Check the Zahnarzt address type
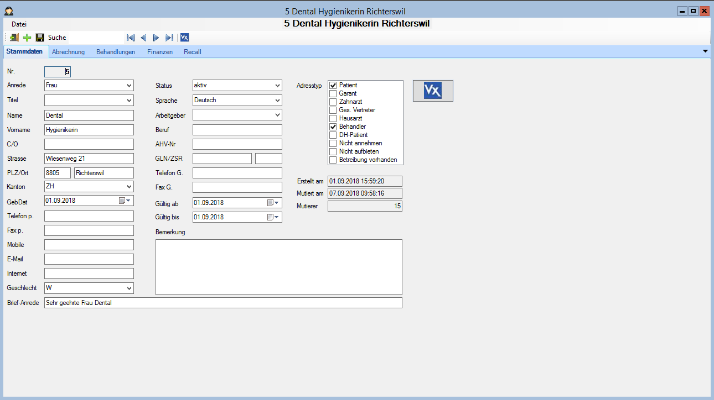 (x=333, y=102)
